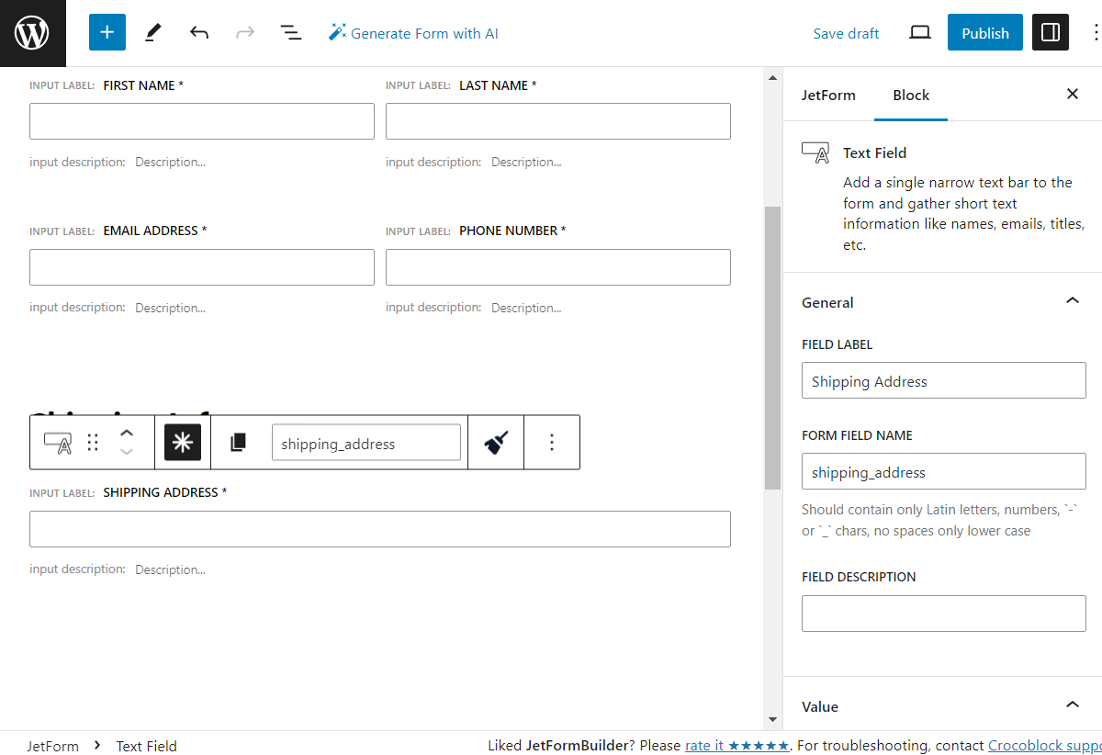The image size is (1102, 755).
Task: Click the Email Address input box
Action: [x=202, y=267]
